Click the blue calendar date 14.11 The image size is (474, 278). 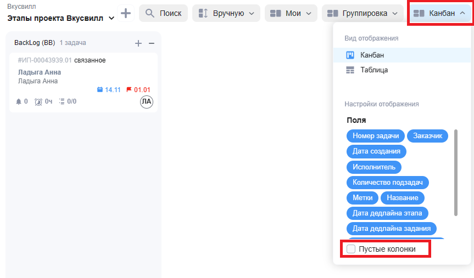pyautogui.click(x=109, y=89)
